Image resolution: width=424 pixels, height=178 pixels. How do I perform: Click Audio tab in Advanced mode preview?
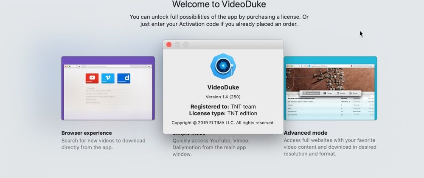coord(341,93)
